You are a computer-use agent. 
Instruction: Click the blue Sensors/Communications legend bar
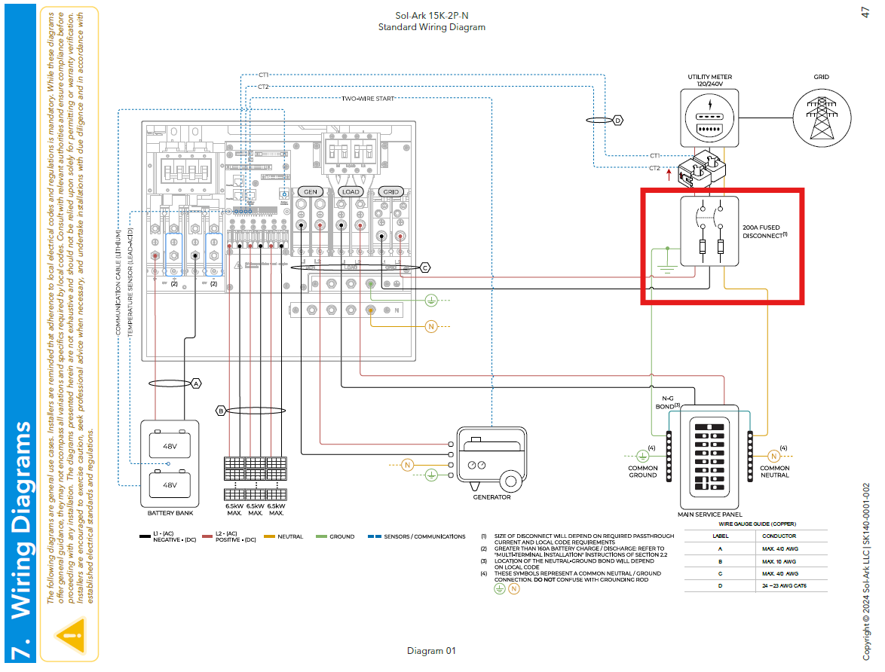pos(374,536)
